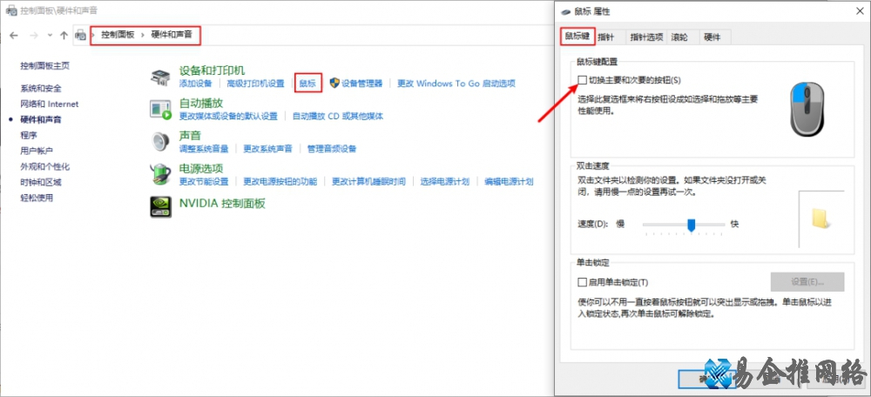
Task: Switch to the 硬件 tab
Action: 712,37
